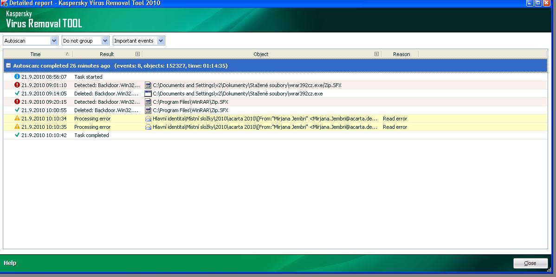Image resolution: width=556 pixels, height=277 pixels.
Task: Maximize the Detailed report window
Action: click(538, 3)
